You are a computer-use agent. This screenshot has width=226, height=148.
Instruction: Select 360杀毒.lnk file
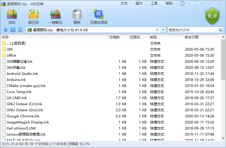click(16, 67)
